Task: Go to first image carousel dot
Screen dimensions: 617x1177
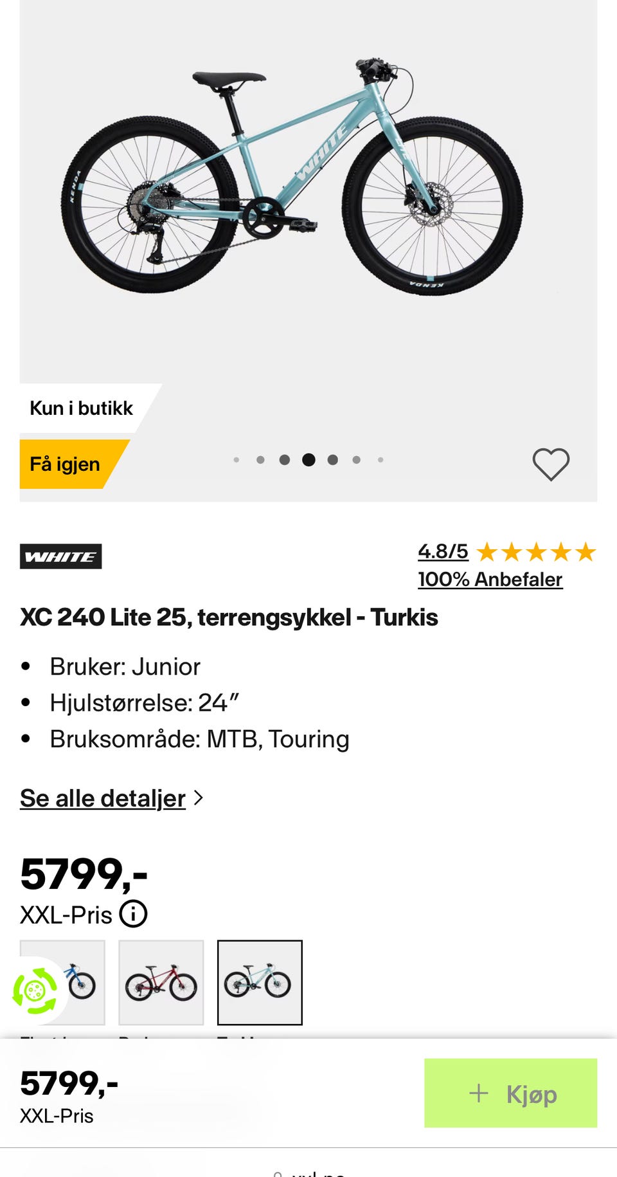Action: tap(237, 460)
